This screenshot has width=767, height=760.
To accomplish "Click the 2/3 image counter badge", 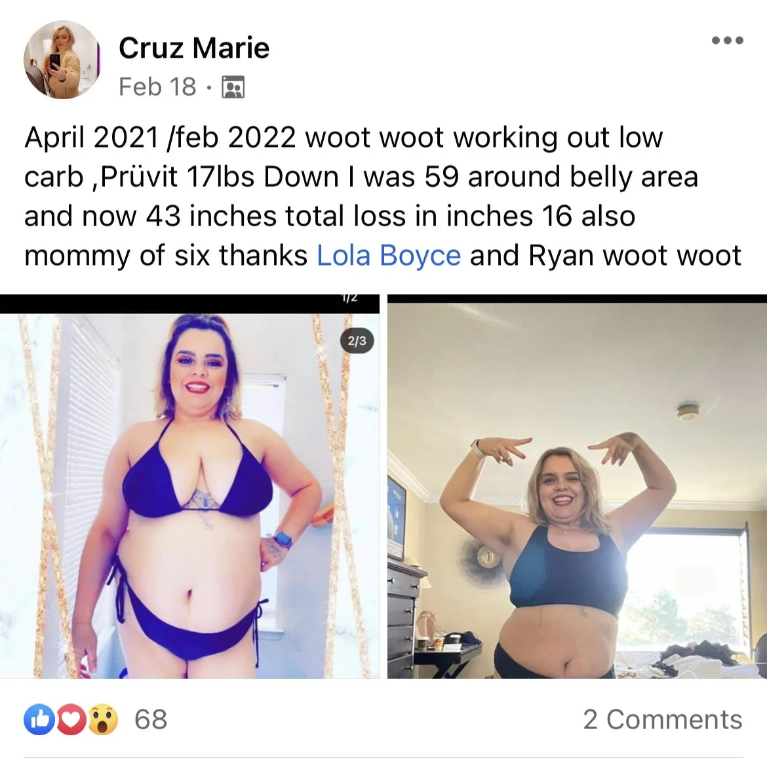I will [x=357, y=340].
